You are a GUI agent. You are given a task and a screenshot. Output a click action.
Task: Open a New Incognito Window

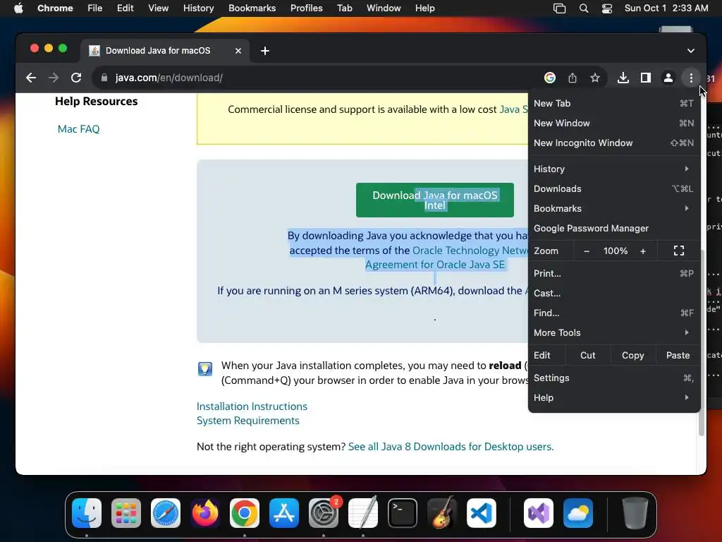(x=614, y=143)
